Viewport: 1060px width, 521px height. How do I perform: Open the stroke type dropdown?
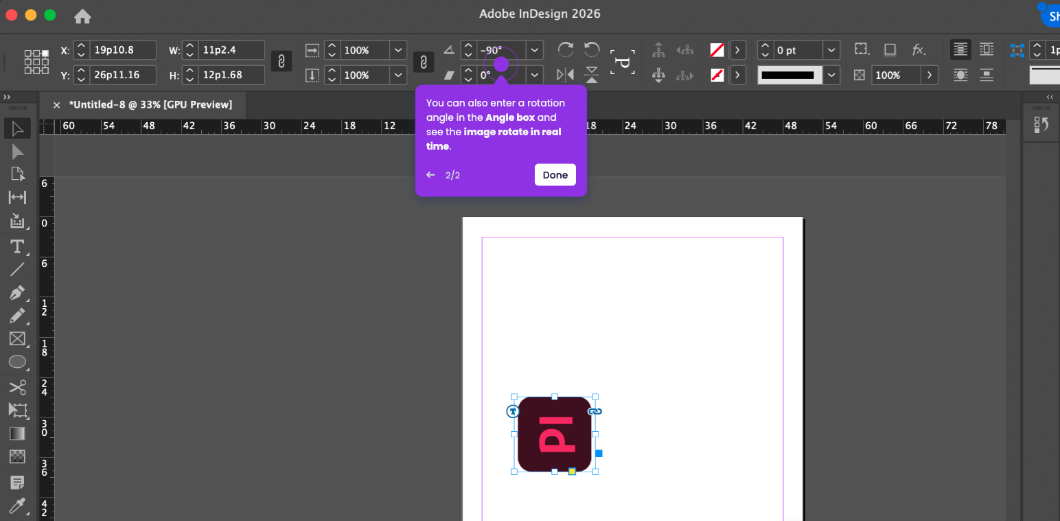coord(831,75)
